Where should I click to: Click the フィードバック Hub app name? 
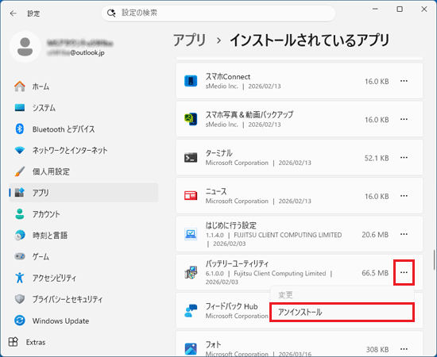[x=231, y=306]
